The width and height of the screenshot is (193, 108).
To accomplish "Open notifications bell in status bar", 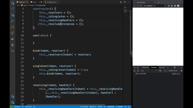I will point(129,107).
